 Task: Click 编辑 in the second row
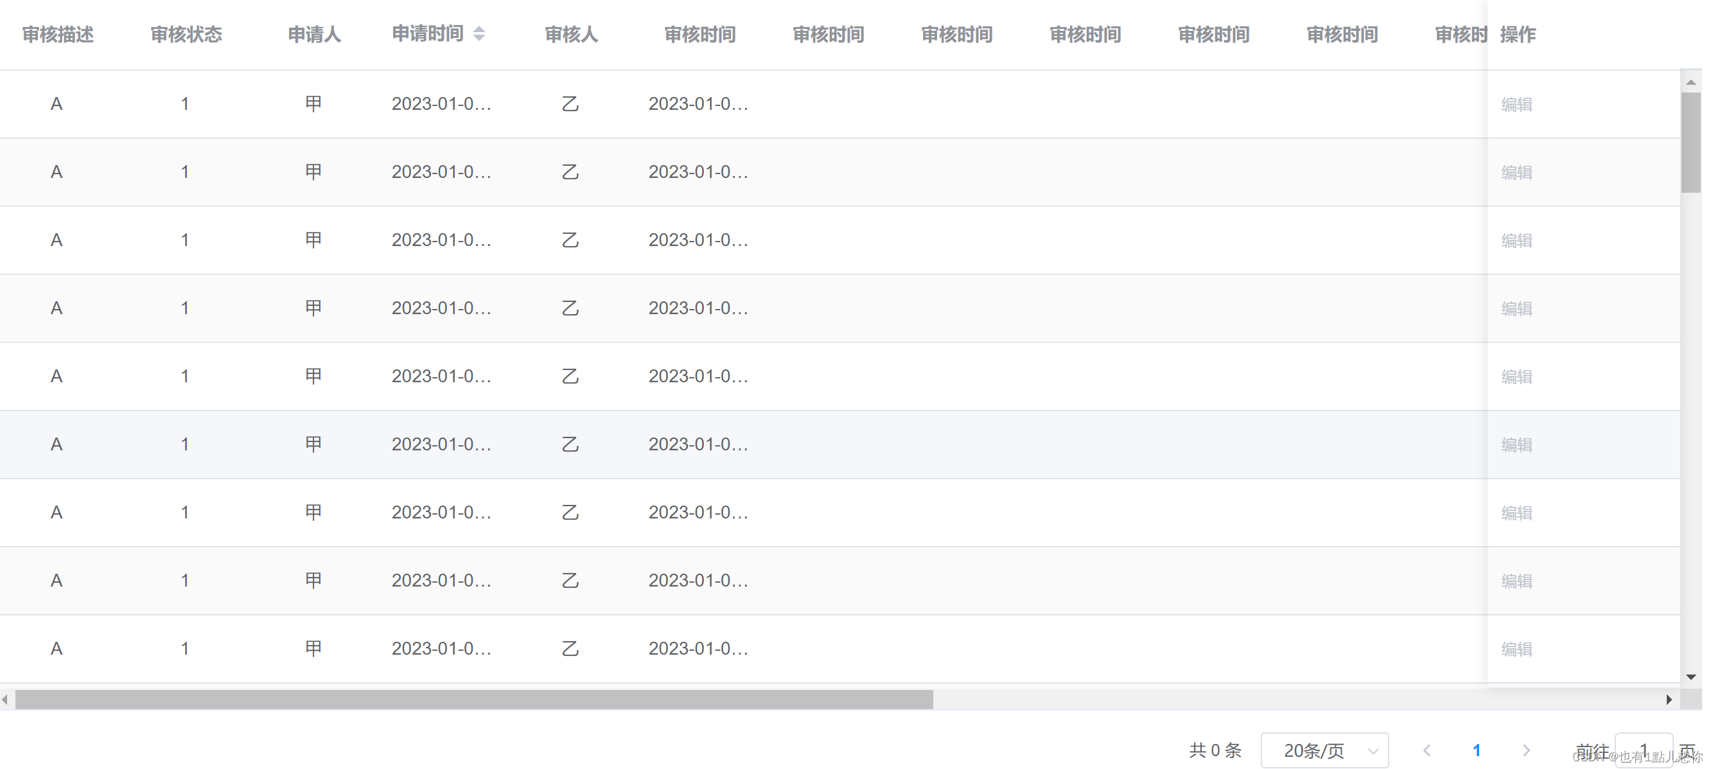point(1516,172)
